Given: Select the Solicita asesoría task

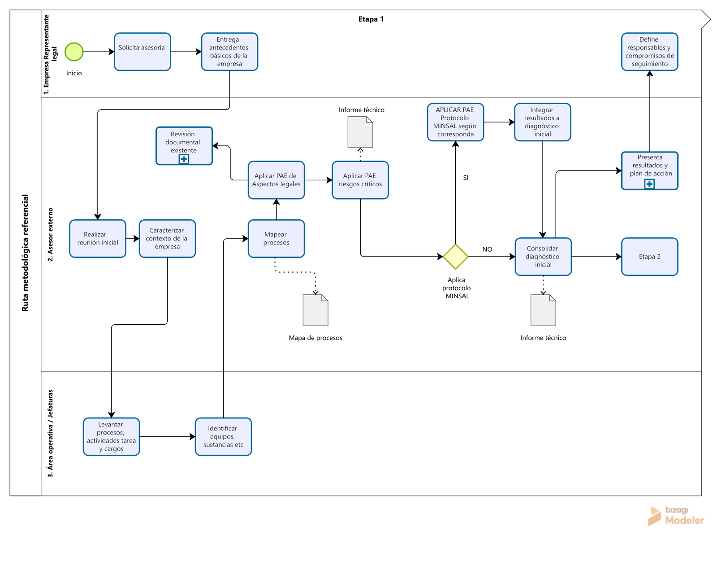Looking at the screenshot, I should [x=143, y=52].
